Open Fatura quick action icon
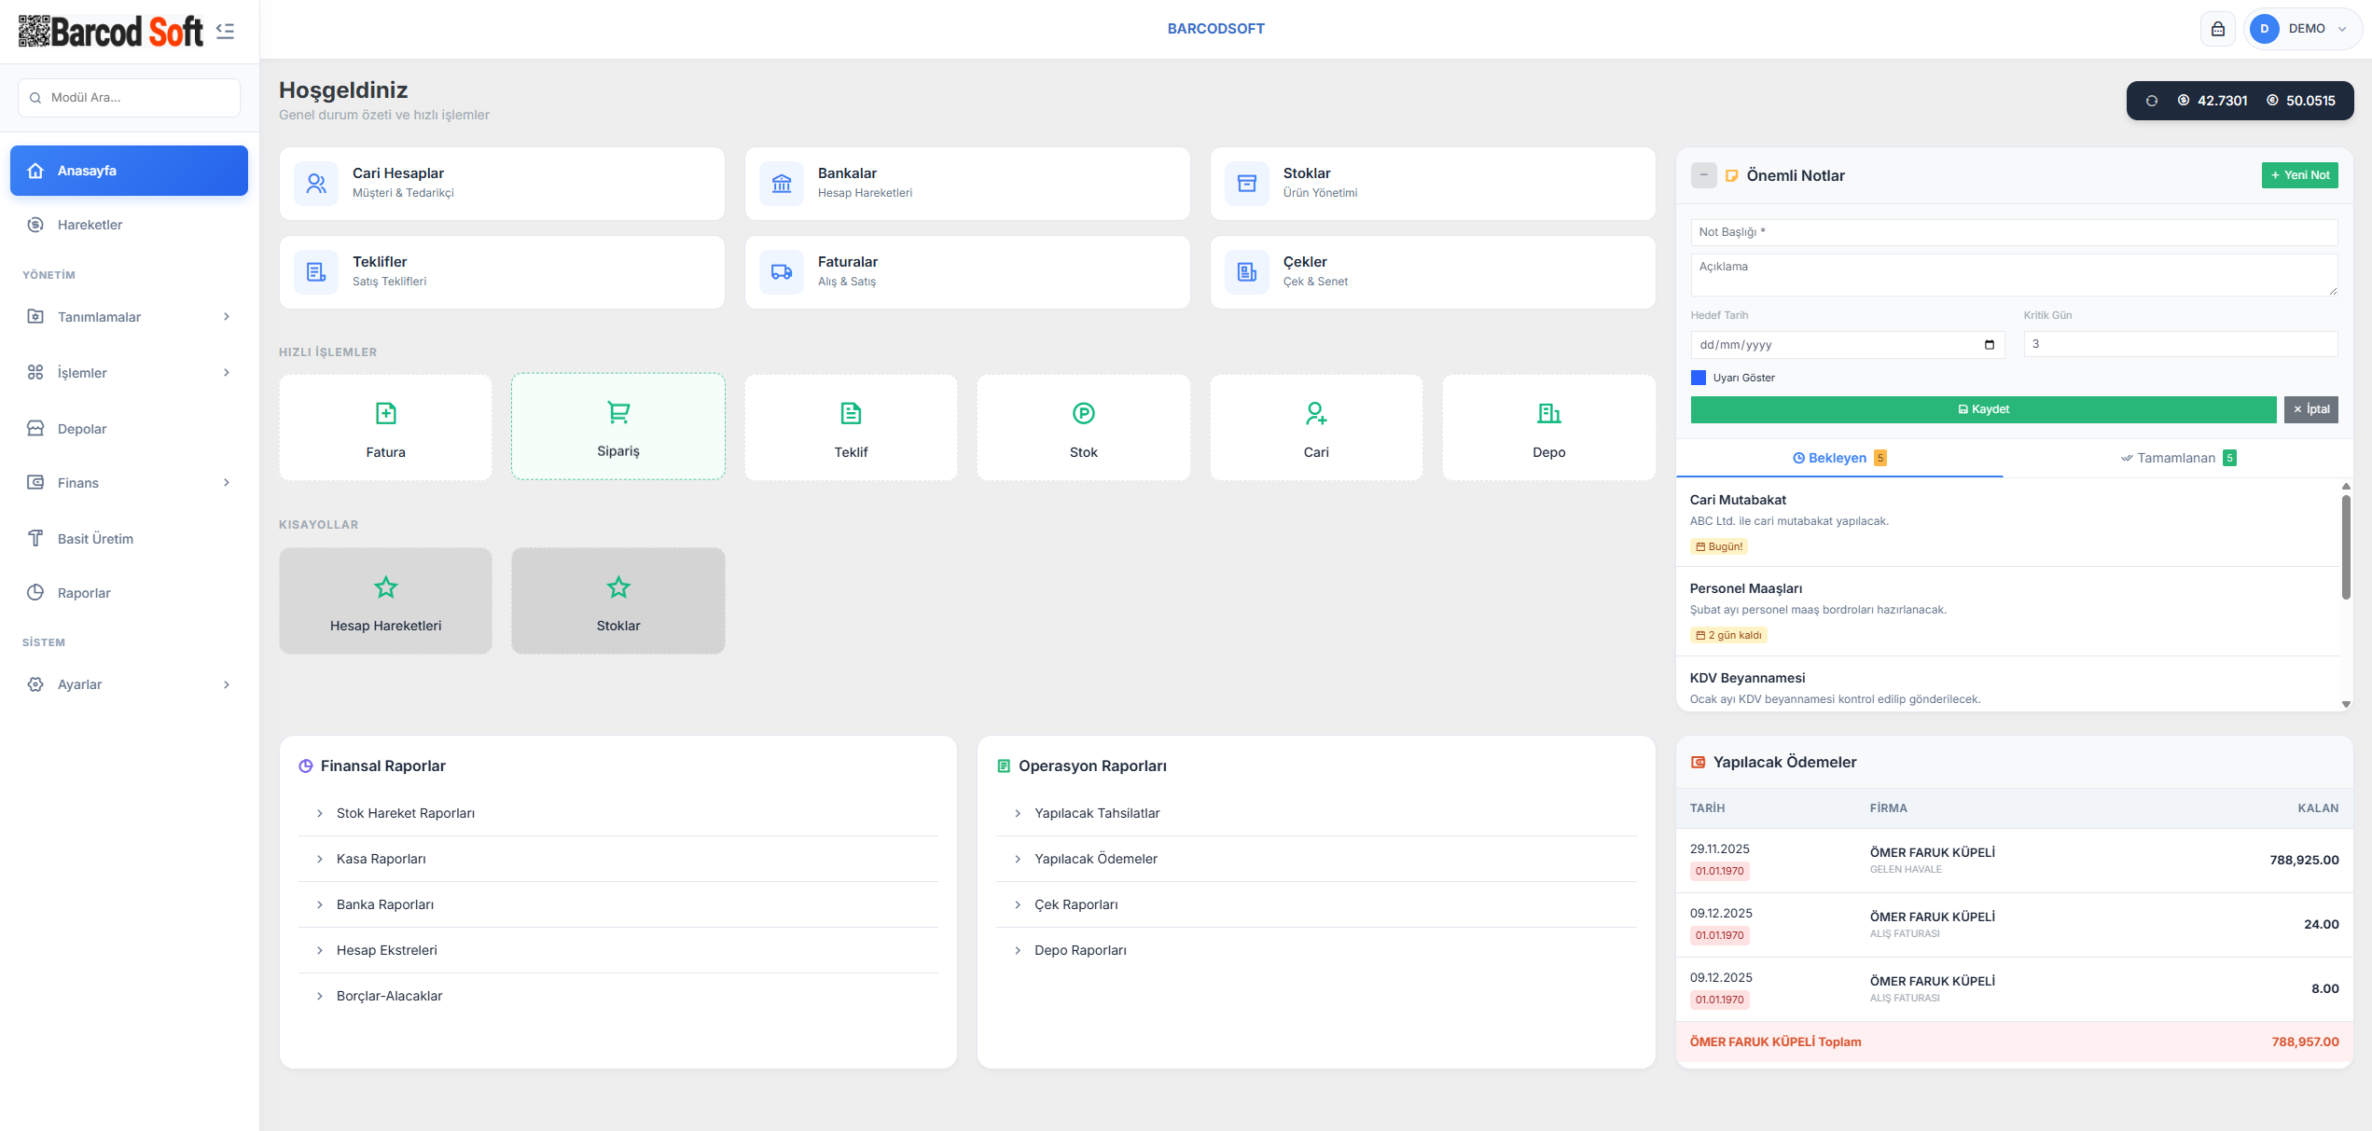2372x1131 pixels. [385, 413]
